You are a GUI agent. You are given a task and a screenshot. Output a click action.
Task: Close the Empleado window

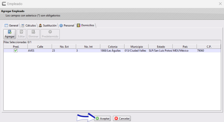(x=220, y=4)
